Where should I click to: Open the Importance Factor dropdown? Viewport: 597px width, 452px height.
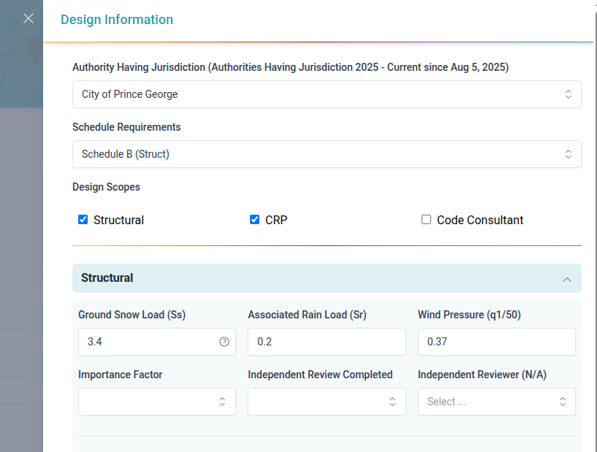pos(156,402)
